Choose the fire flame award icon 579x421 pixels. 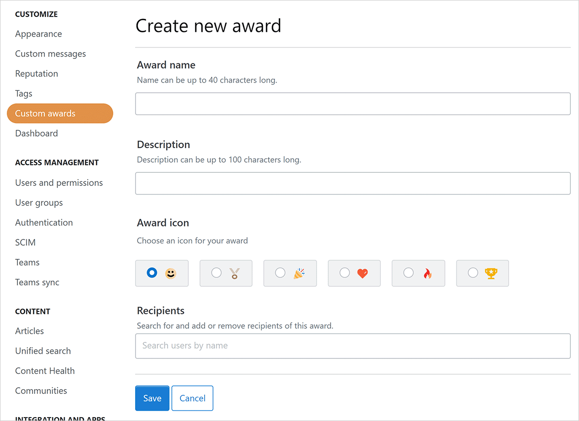[427, 273]
